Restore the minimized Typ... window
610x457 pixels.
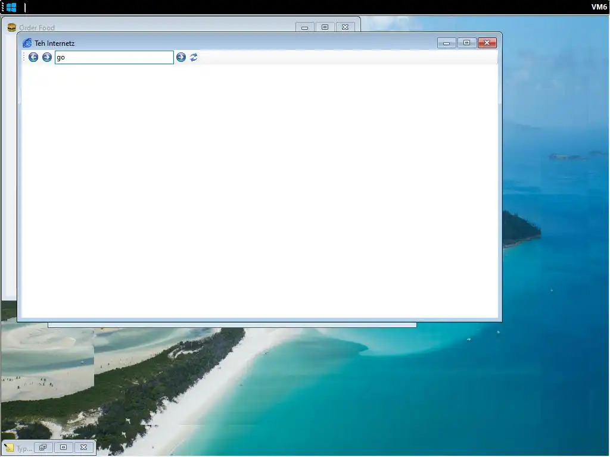[x=43, y=447]
